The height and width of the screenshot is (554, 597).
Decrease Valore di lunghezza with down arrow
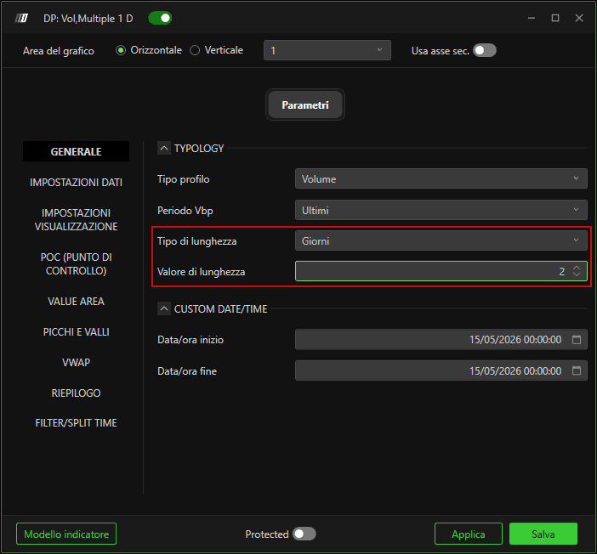point(577,274)
